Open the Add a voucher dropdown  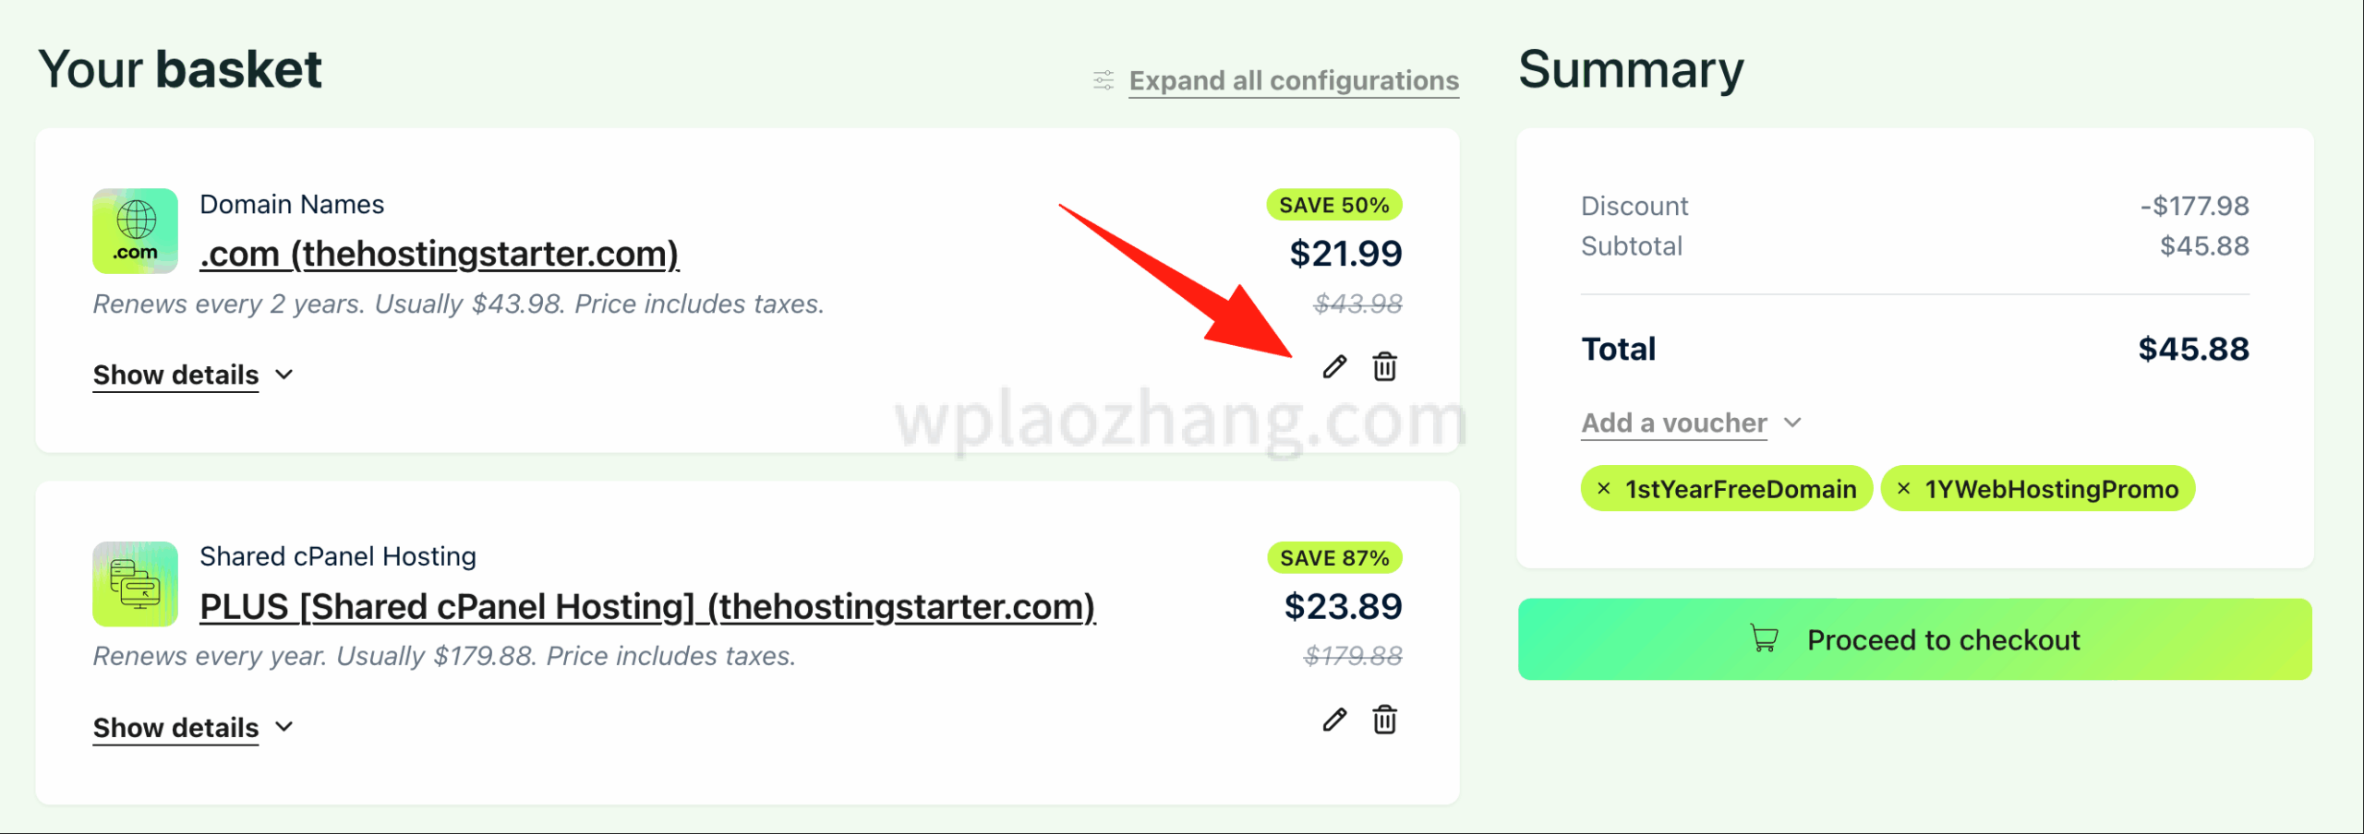pyautogui.click(x=1673, y=423)
